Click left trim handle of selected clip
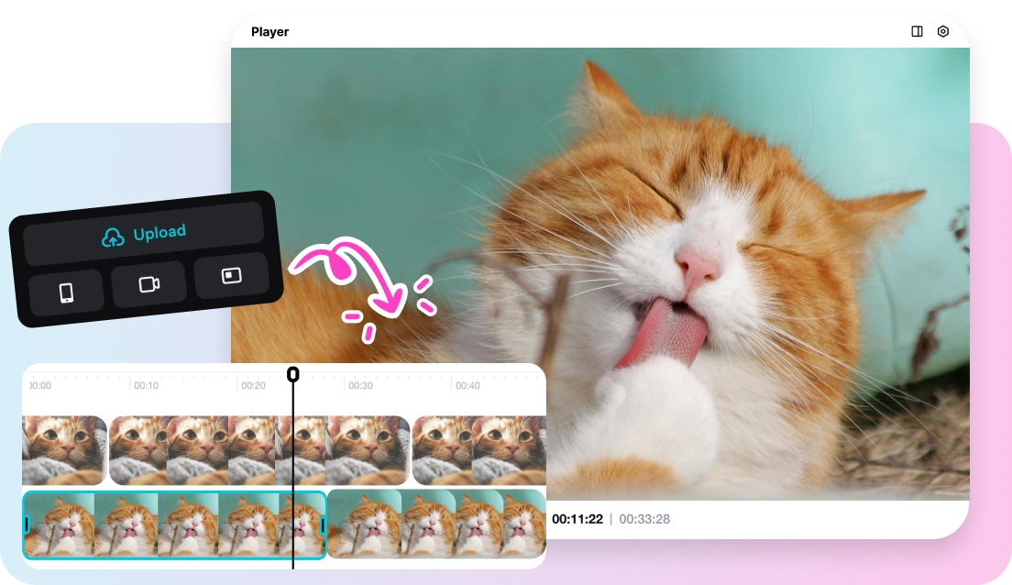Screen dimensions: 1012x585 [x=27, y=524]
